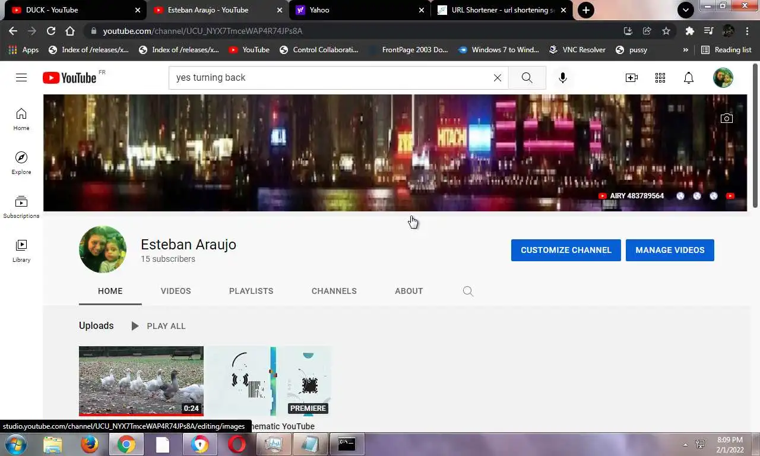Click the taskbar clock
Image resolution: width=760 pixels, height=456 pixels.
click(x=730, y=445)
